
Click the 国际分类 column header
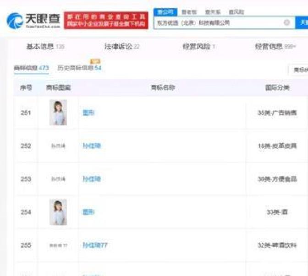click(x=277, y=88)
